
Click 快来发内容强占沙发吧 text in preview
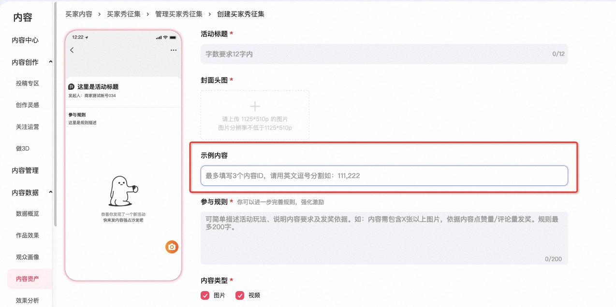123,220
